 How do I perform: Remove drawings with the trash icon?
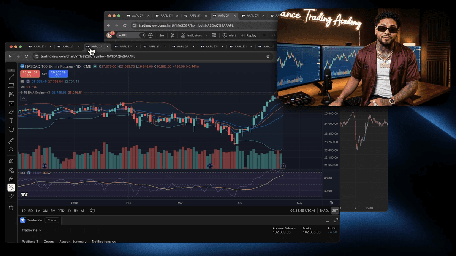click(11, 208)
